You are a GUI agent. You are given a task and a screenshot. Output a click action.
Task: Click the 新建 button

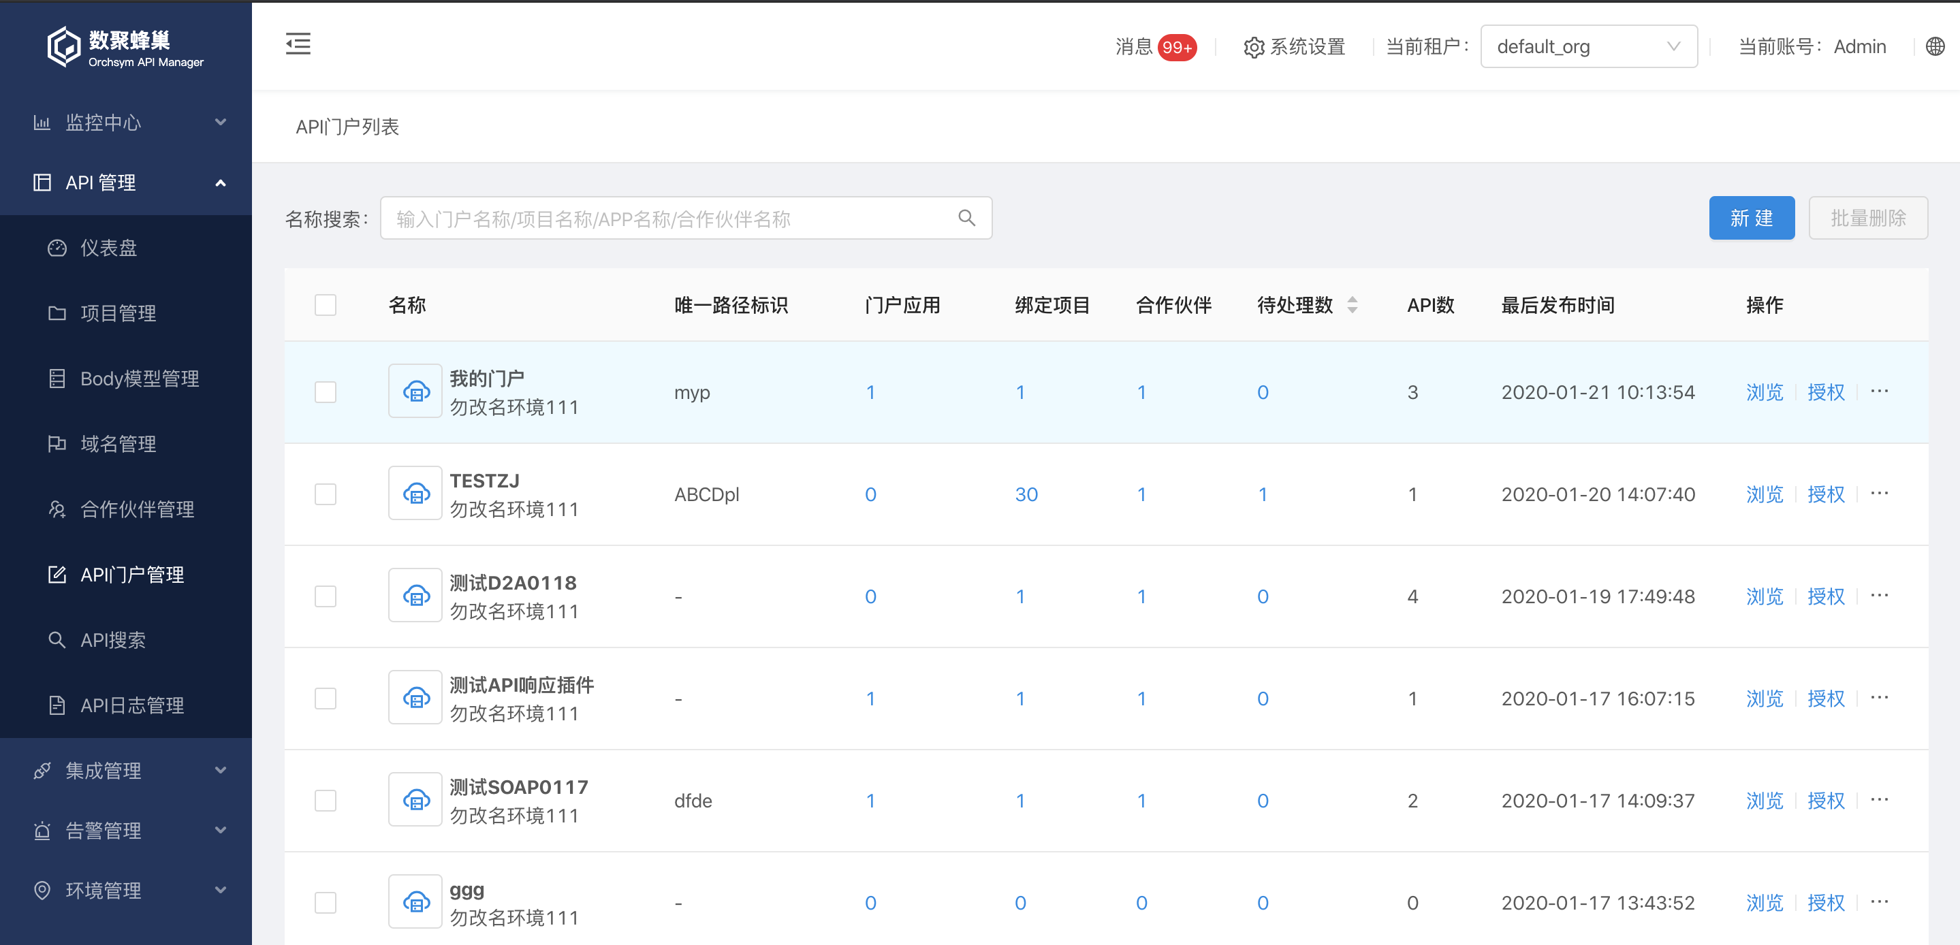coord(1751,219)
